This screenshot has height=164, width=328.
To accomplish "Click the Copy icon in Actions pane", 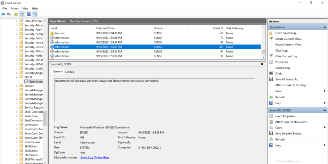I will 271,127.
